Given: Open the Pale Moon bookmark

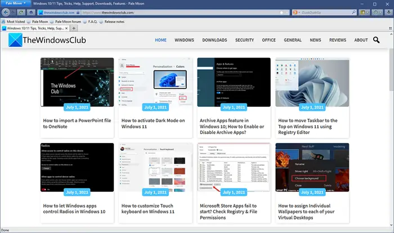Looking at the screenshot, I should click(38, 21).
